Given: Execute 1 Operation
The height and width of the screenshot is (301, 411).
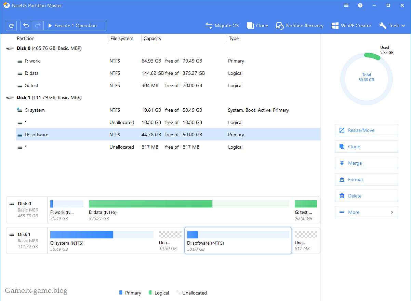Looking at the screenshot, I should pyautogui.click(x=75, y=26).
